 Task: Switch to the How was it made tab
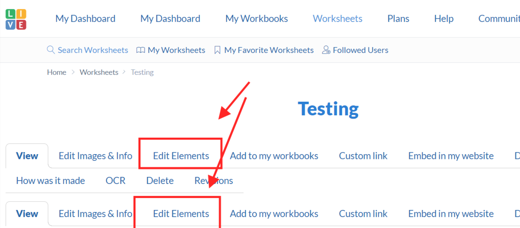(50, 181)
